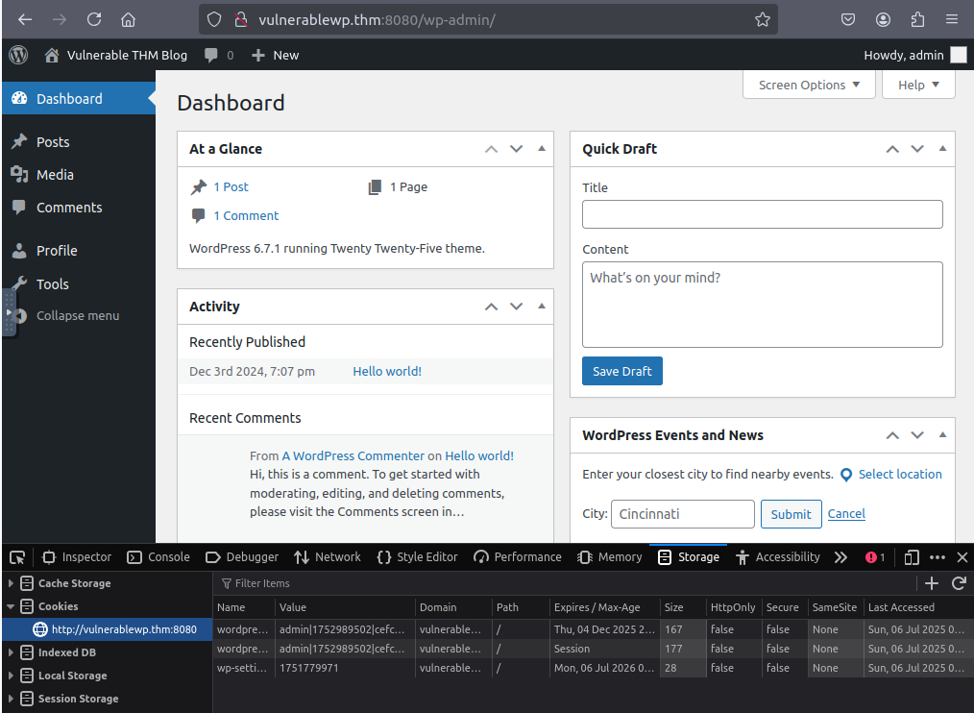
Task: Click the Select location pin icon
Action: coord(846,475)
